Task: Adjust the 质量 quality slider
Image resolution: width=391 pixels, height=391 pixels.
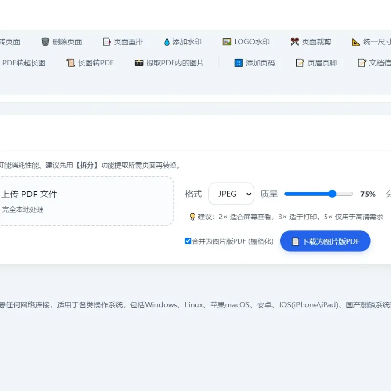Action: pyautogui.click(x=319, y=194)
